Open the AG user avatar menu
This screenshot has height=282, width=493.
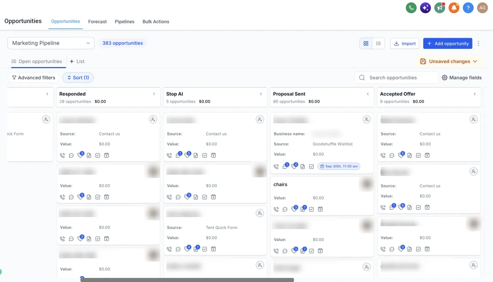tap(482, 8)
